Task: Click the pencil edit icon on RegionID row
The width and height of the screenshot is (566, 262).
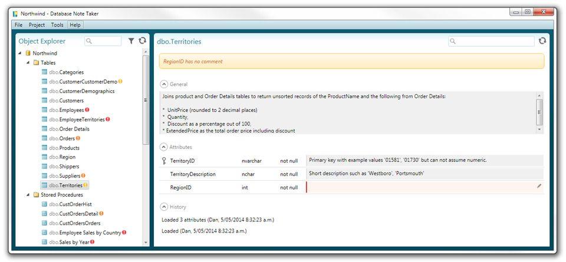Action: tap(539, 186)
